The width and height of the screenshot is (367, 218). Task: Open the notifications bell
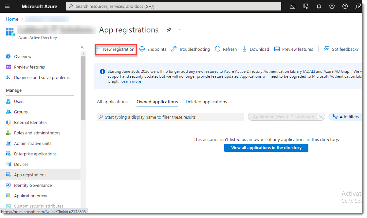(x=319, y=6)
